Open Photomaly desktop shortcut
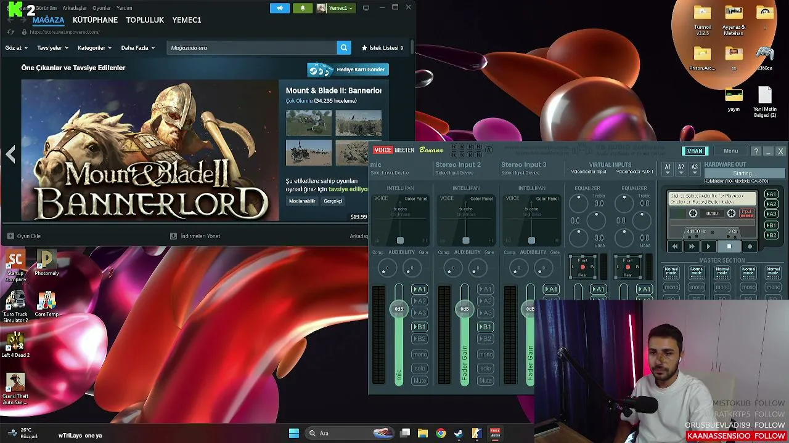The height and width of the screenshot is (443, 789). coord(47,263)
